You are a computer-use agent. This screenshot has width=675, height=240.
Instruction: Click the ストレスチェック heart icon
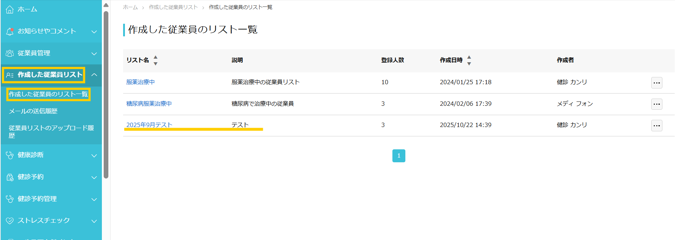coord(10,221)
